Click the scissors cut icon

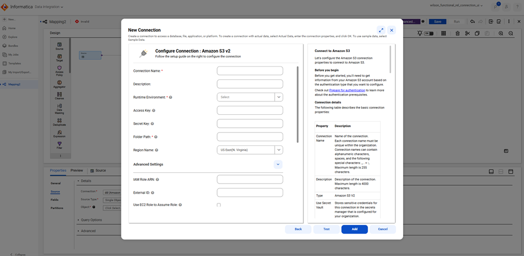[x=468, y=33]
